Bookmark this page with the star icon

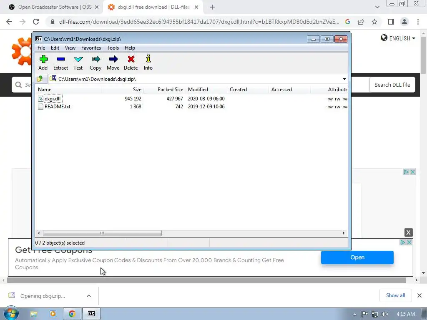coord(374,22)
